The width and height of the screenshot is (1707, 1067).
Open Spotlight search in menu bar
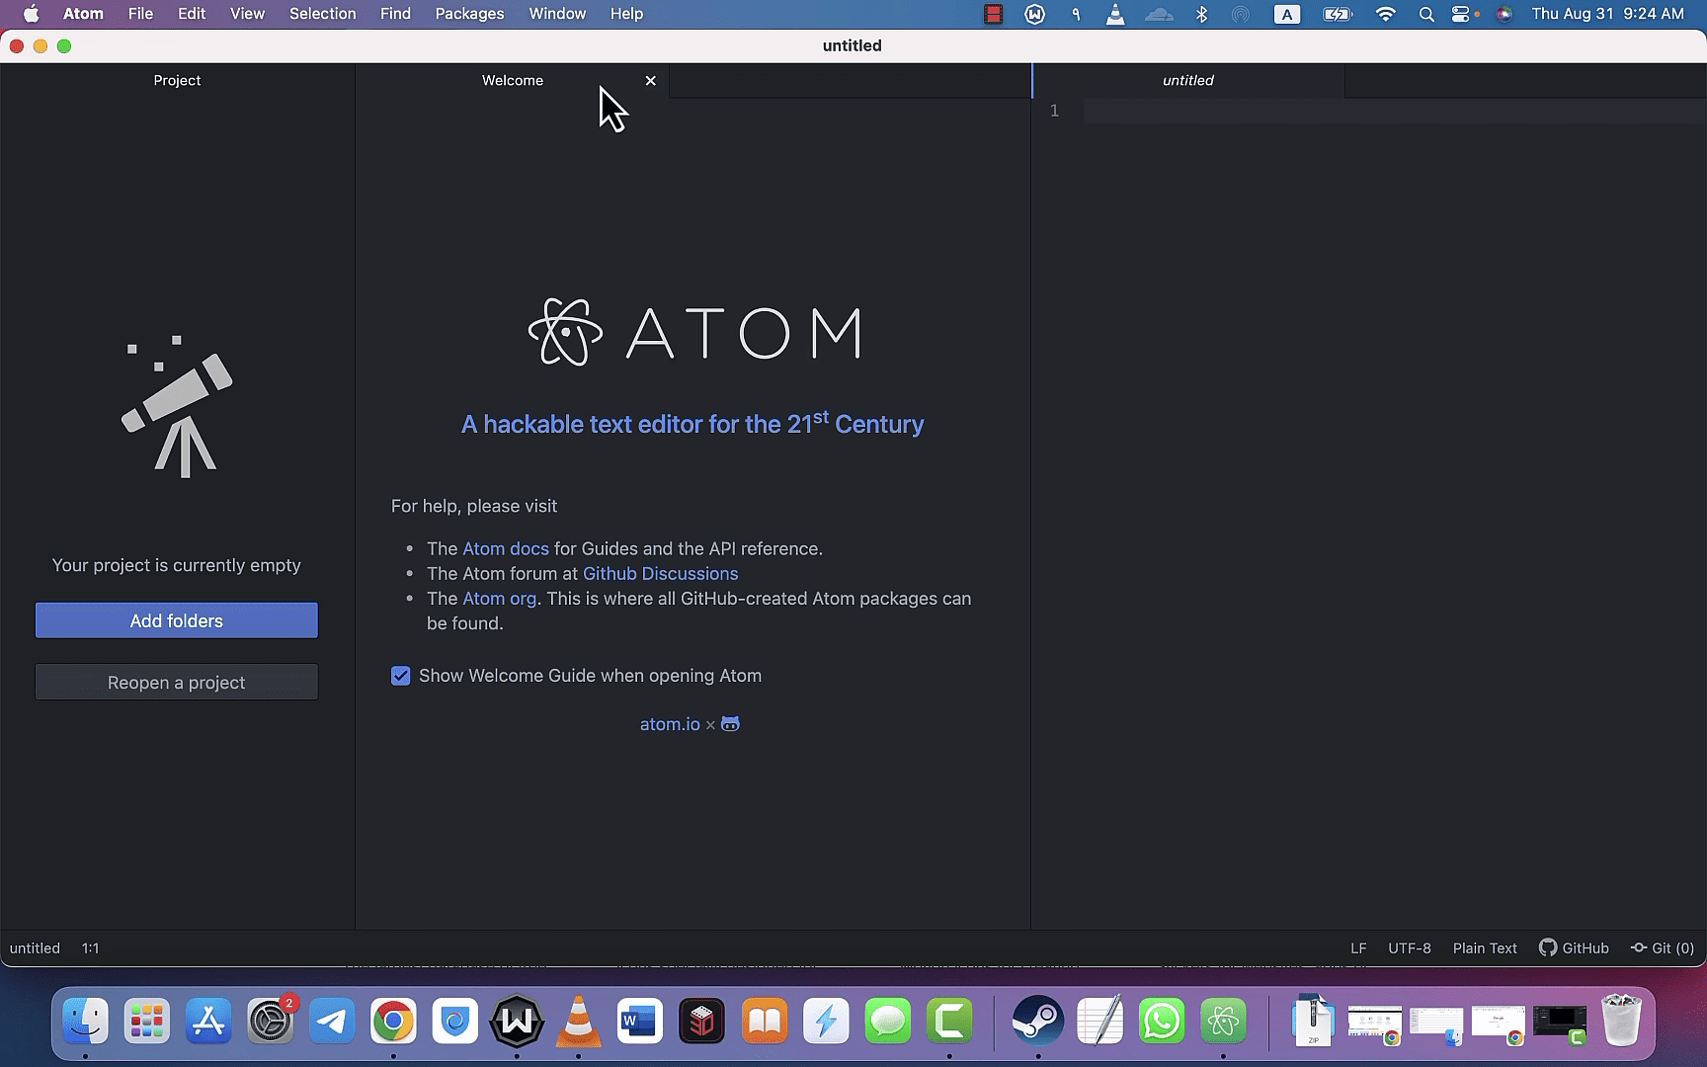pyautogui.click(x=1426, y=14)
